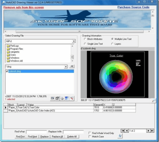Click the ad banner scroll left arrow
Screen dimensions: 159x142
6,31
